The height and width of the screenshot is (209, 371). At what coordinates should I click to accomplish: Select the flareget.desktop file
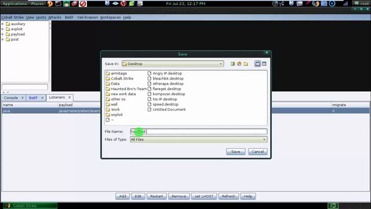pyautogui.click(x=165, y=89)
